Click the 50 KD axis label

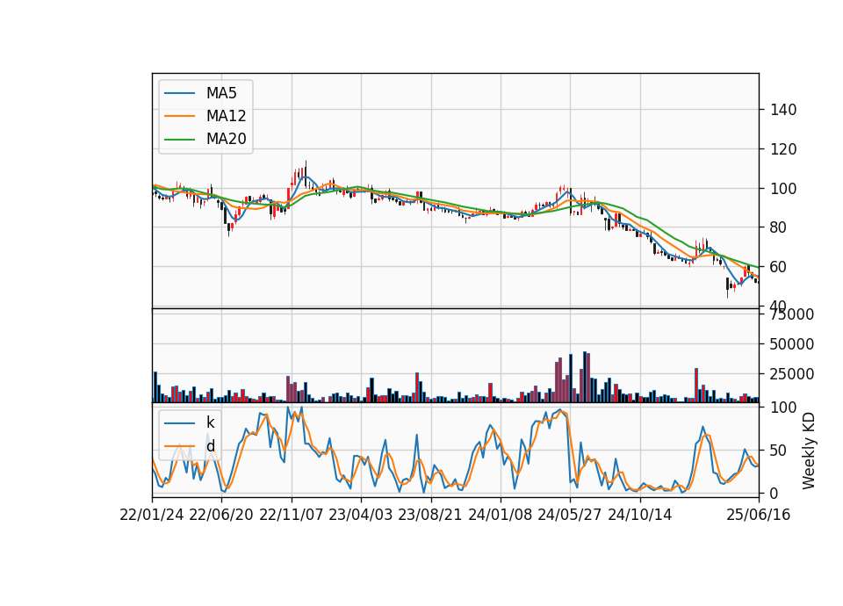[x=779, y=451]
